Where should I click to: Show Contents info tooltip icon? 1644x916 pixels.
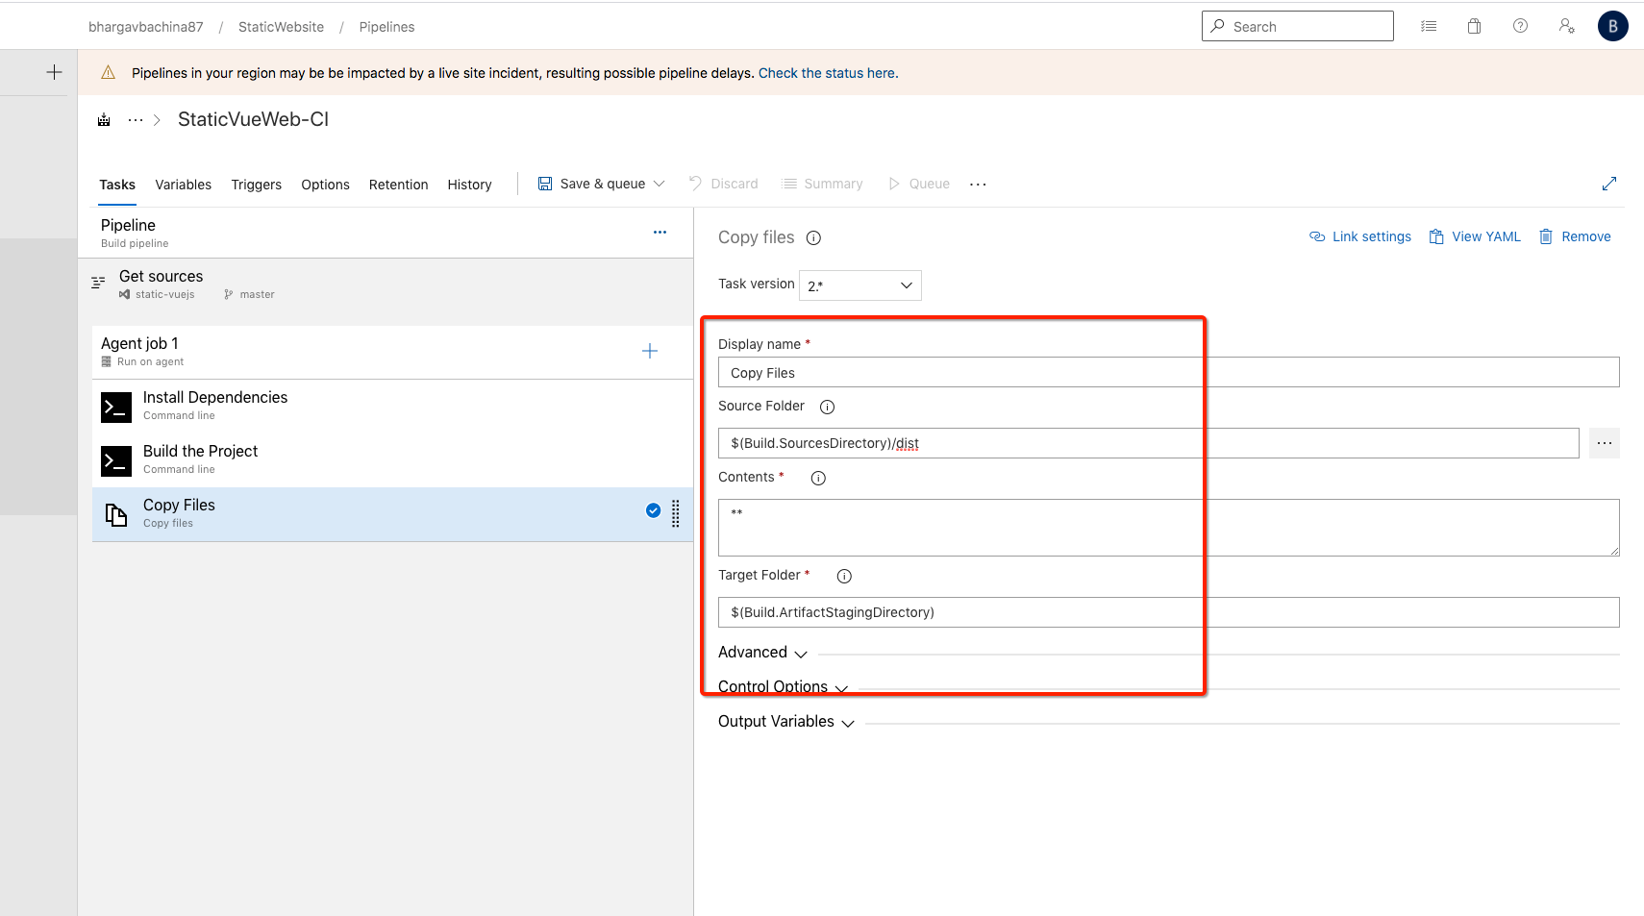(x=818, y=478)
